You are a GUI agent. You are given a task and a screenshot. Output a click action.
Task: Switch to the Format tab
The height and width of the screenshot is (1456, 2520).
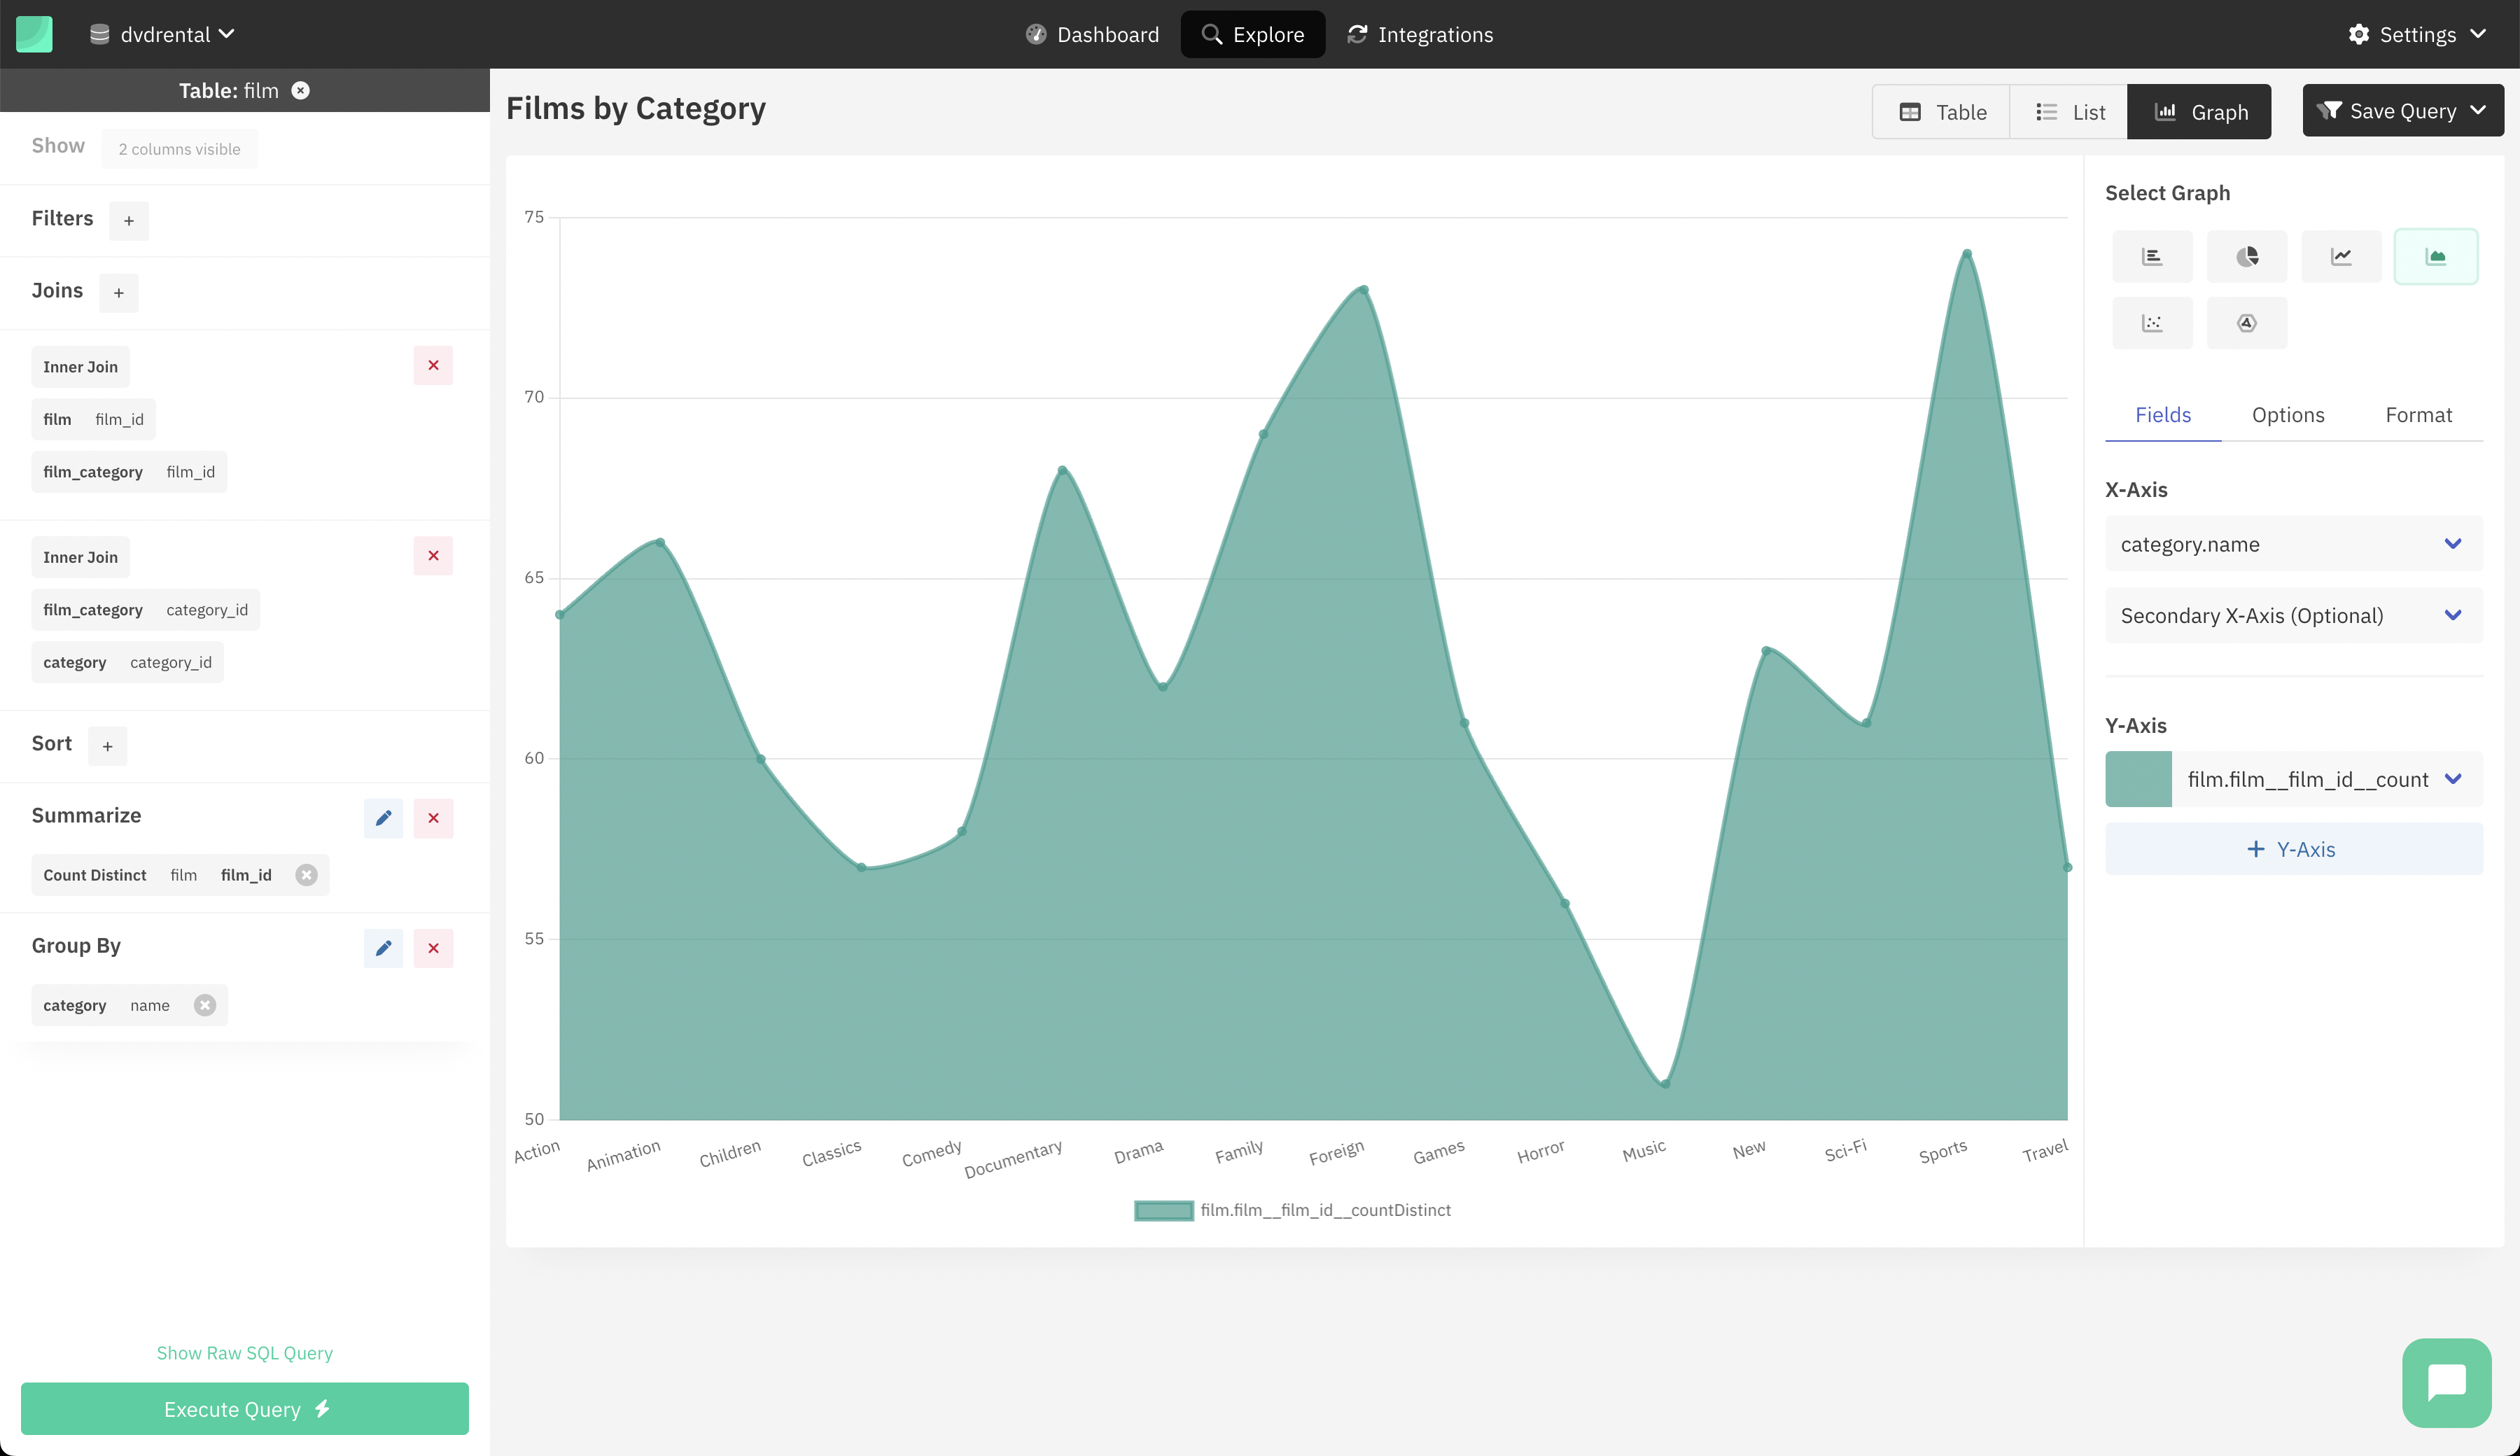2418,415
